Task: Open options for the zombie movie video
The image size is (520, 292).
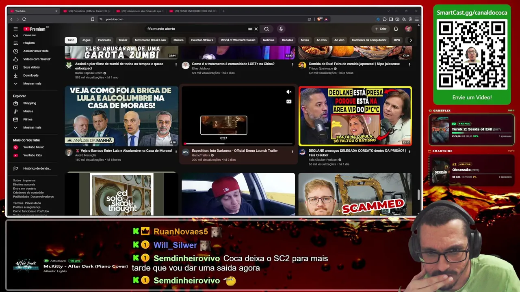Action: coord(176,64)
